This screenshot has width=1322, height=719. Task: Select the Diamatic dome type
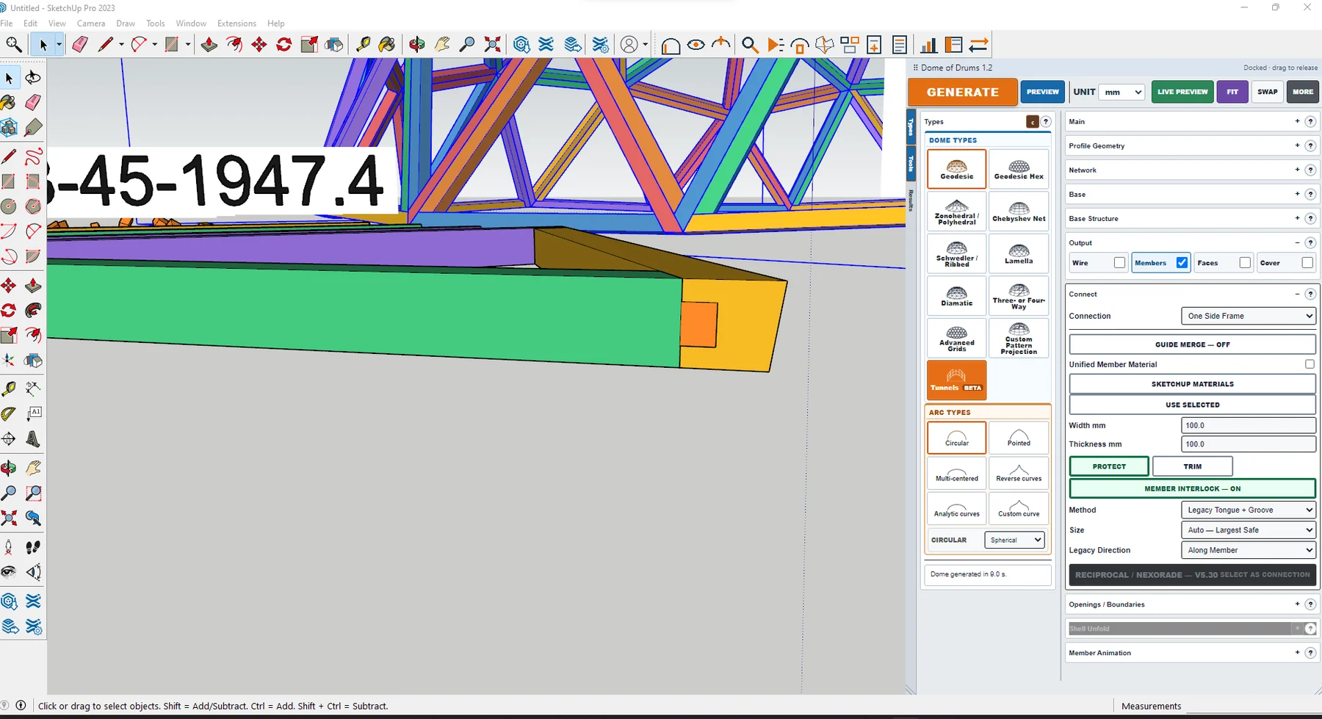click(x=956, y=295)
